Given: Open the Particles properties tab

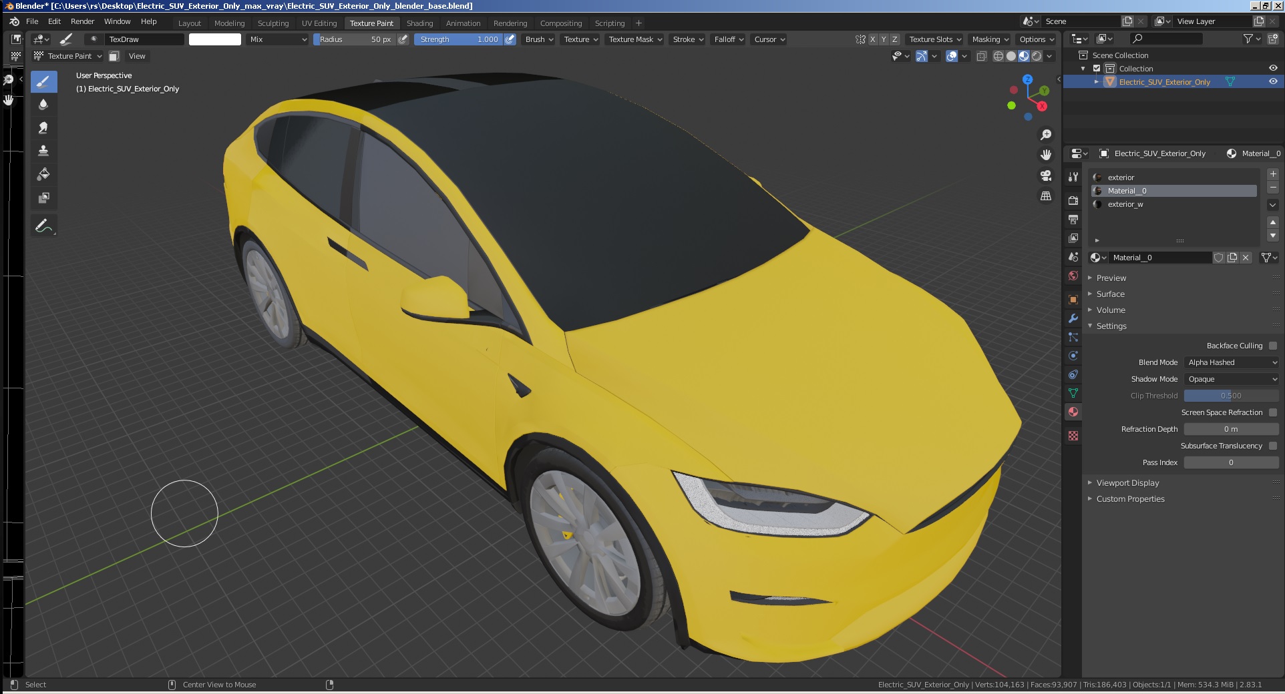Looking at the screenshot, I should click(1073, 337).
